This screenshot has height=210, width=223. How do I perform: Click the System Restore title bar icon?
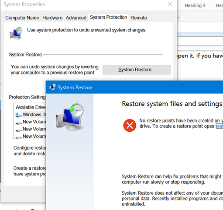(52, 87)
